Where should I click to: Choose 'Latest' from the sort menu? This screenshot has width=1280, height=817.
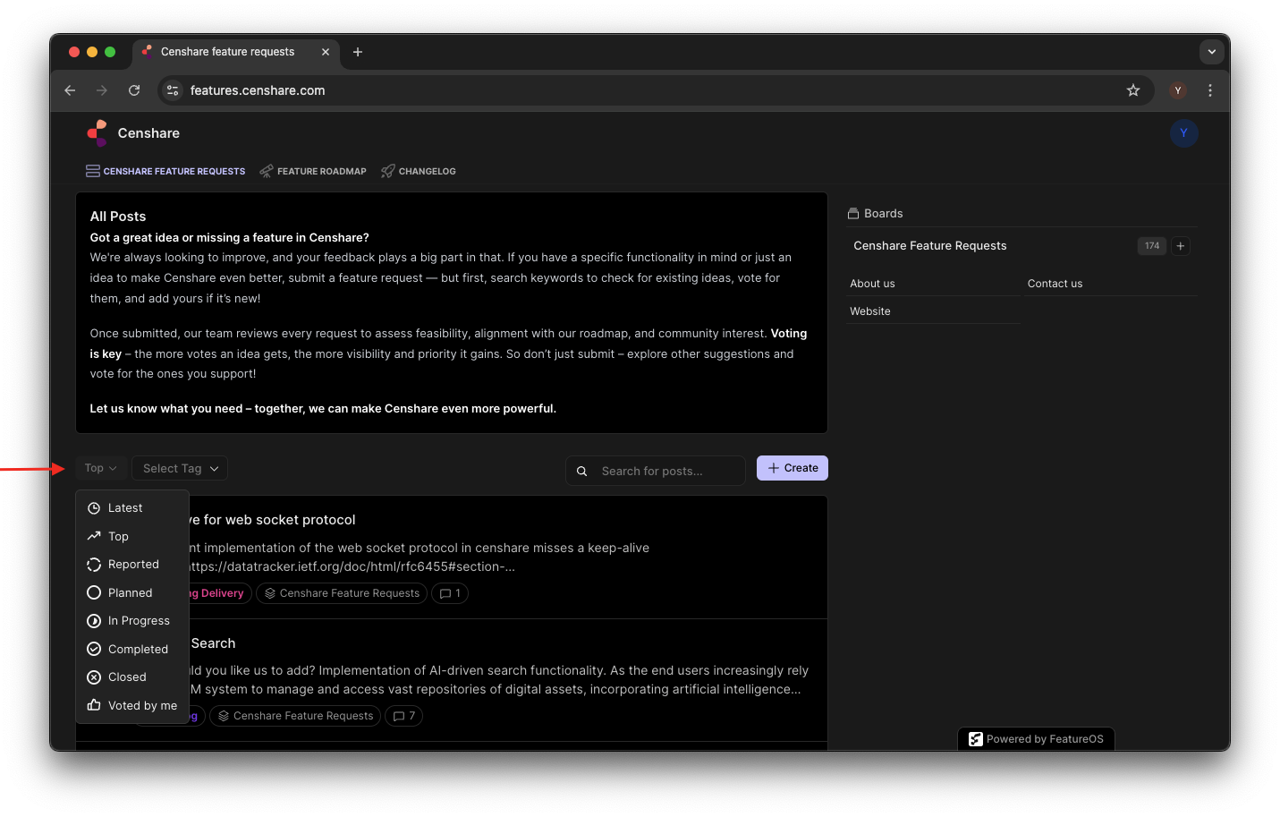pos(125,507)
